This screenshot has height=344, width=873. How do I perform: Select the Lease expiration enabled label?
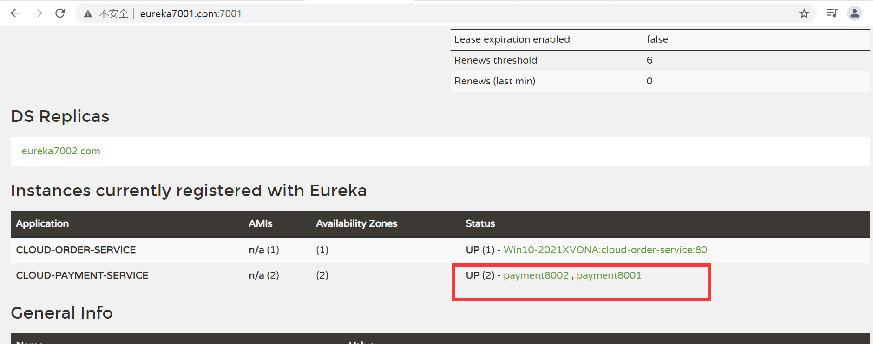(512, 39)
